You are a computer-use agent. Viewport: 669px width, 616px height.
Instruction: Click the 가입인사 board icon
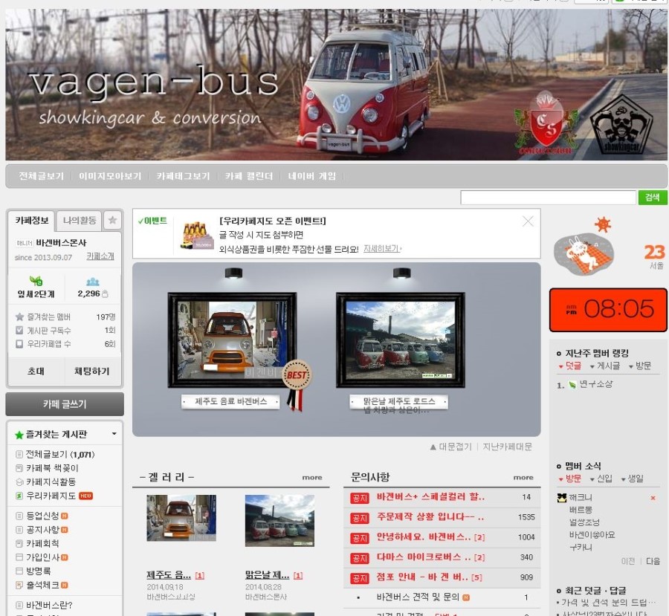coord(19,557)
